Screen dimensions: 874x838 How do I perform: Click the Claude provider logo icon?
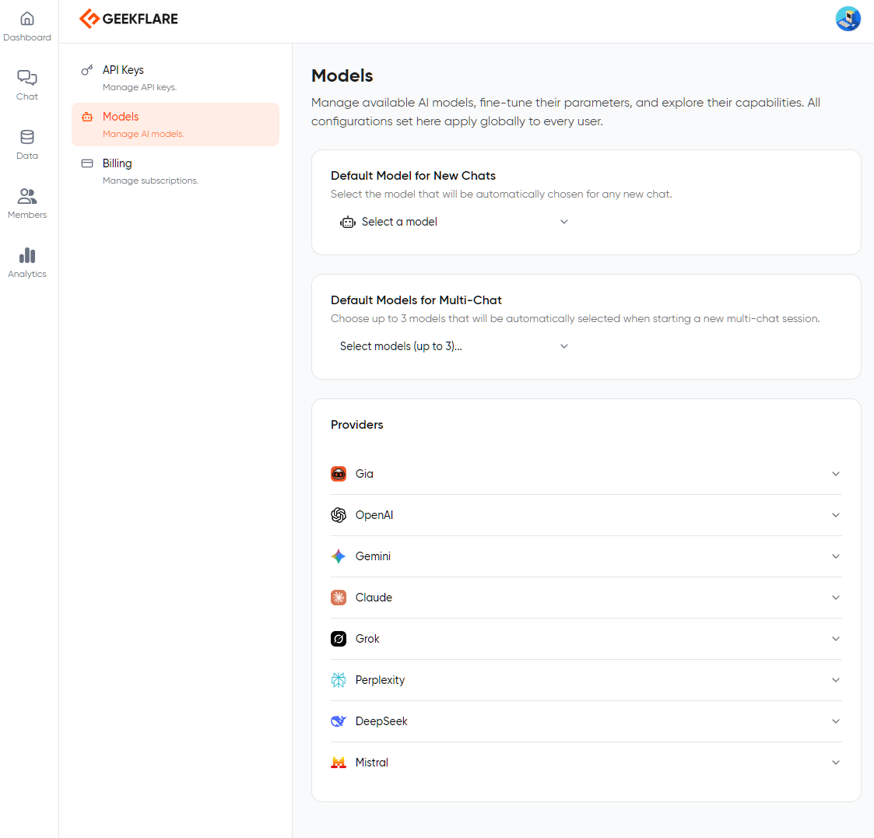click(339, 598)
